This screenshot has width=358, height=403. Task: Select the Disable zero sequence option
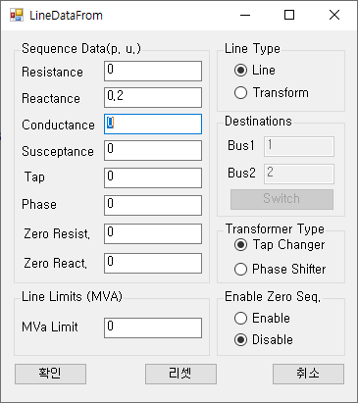pyautogui.click(x=264, y=340)
